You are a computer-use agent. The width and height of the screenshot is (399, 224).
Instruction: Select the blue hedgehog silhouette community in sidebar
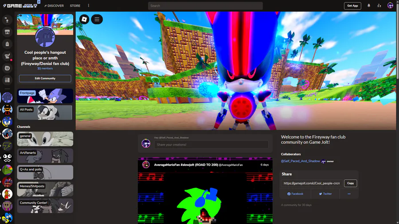click(x=7, y=97)
